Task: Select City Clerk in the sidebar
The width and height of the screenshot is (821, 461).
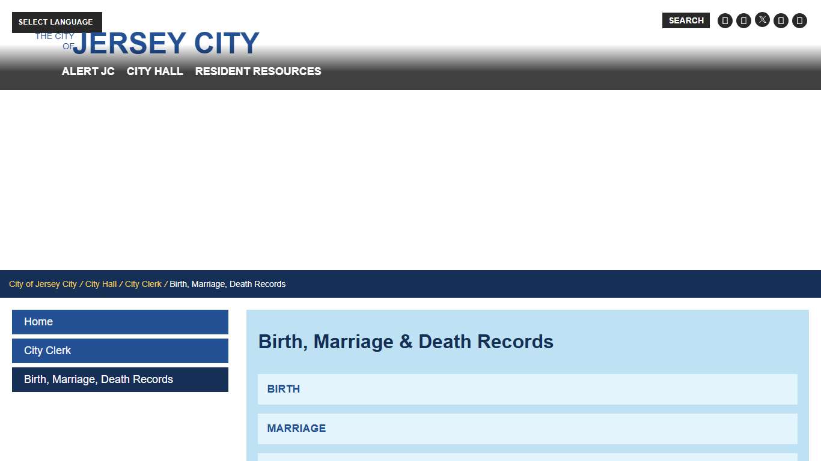Action: pos(120,351)
